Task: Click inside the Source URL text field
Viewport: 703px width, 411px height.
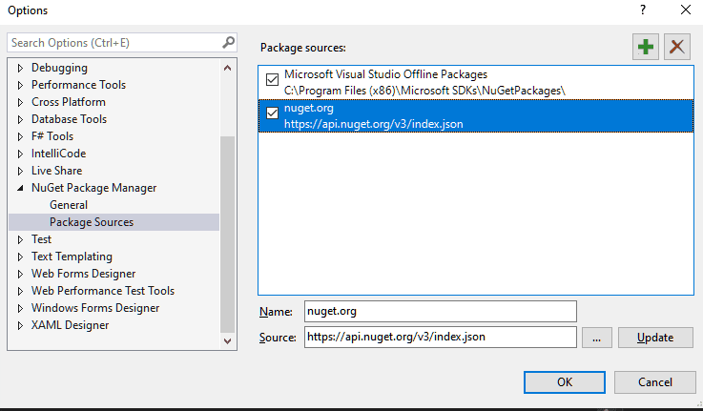Action: point(441,337)
